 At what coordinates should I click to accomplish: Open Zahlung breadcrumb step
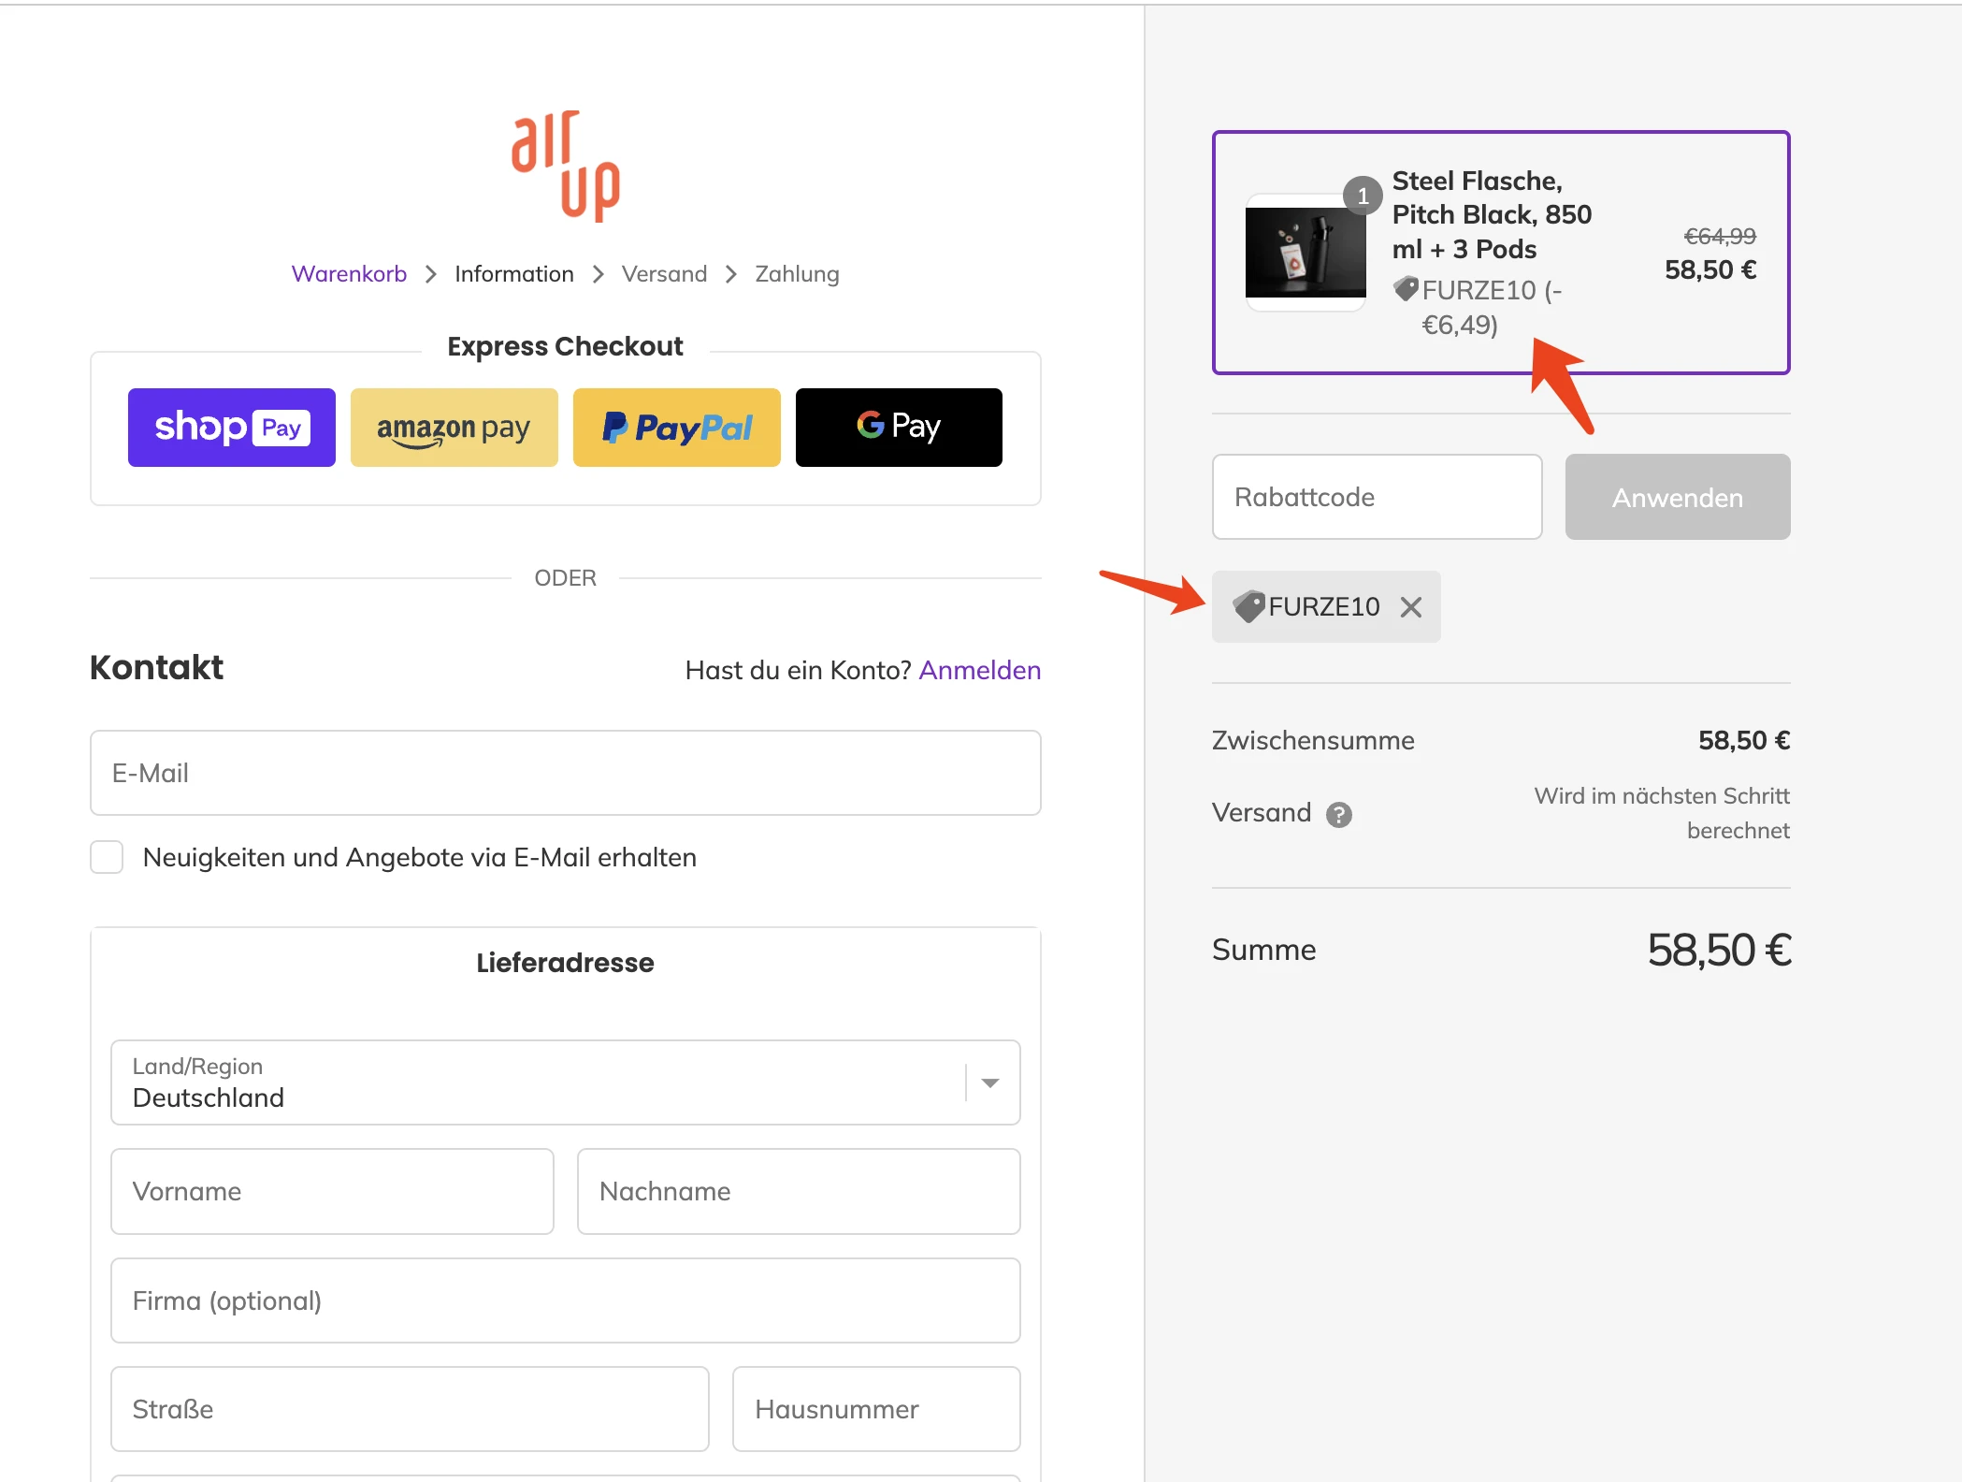click(797, 274)
